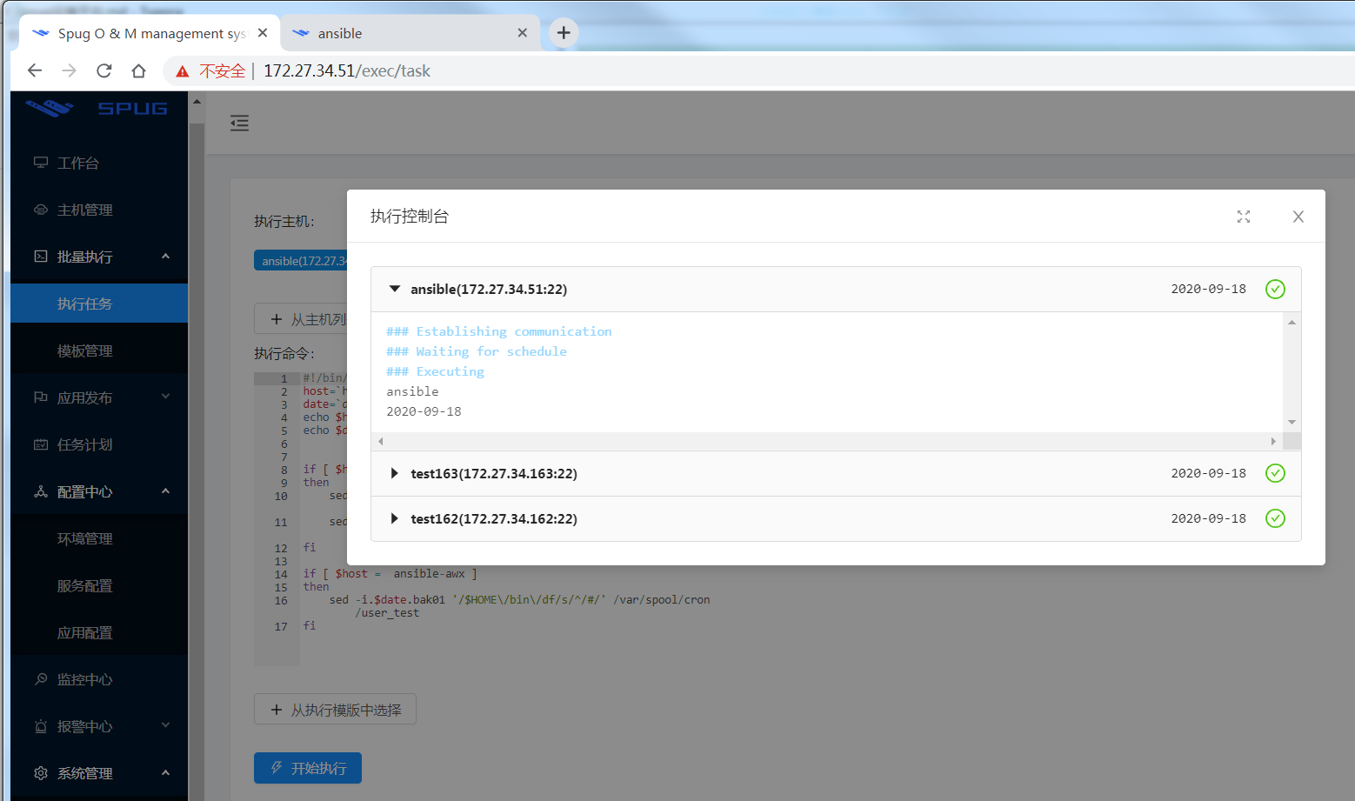Click the ansible(172.27.34 host tag
Screen dimensions: 1355x801
pyautogui.click(x=301, y=260)
